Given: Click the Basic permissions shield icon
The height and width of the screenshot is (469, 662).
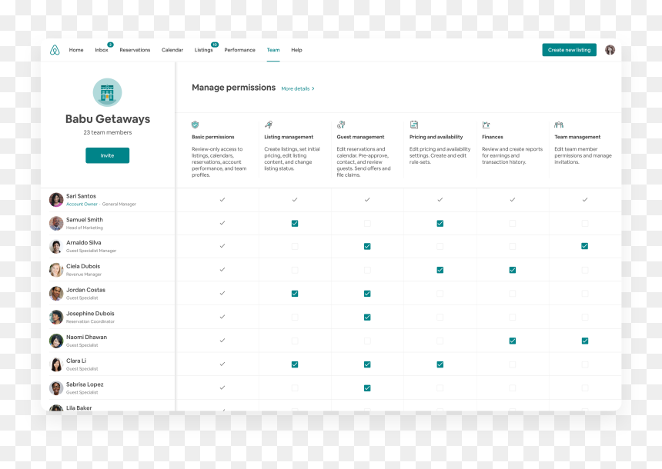Looking at the screenshot, I should click(195, 125).
